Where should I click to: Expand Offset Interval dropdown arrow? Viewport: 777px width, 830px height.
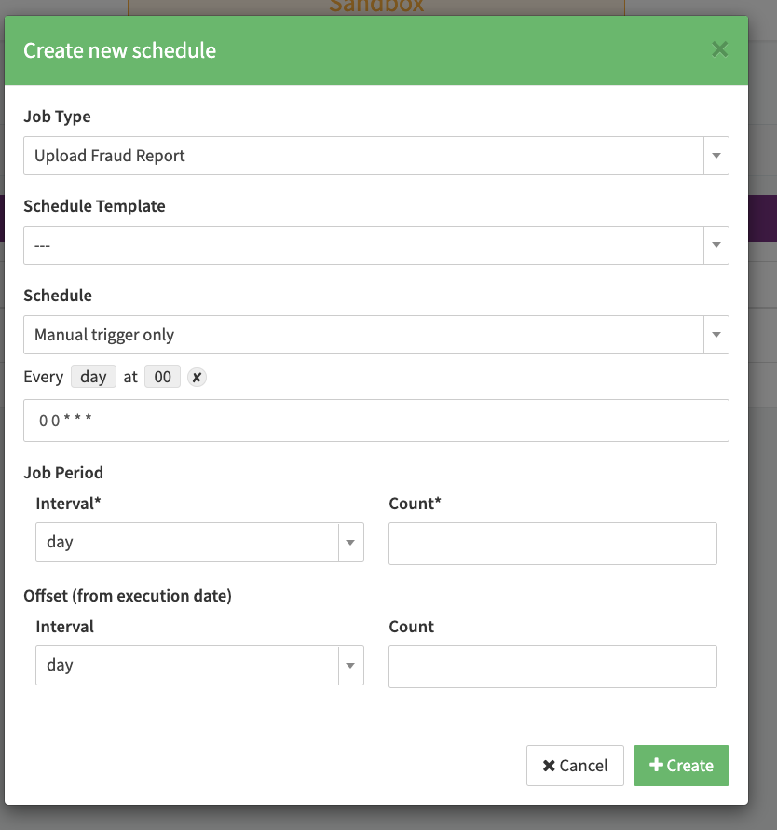pos(350,665)
